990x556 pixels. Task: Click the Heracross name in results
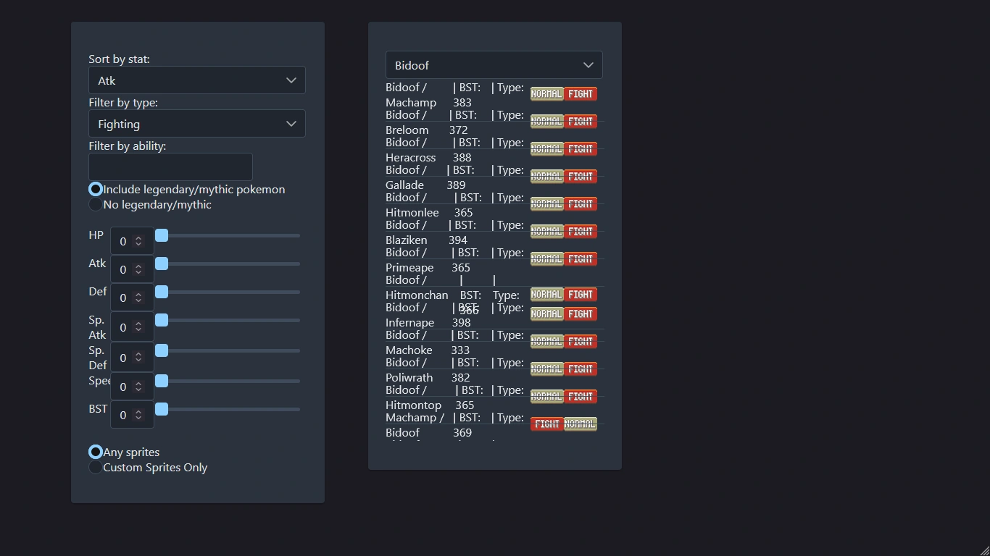(411, 158)
